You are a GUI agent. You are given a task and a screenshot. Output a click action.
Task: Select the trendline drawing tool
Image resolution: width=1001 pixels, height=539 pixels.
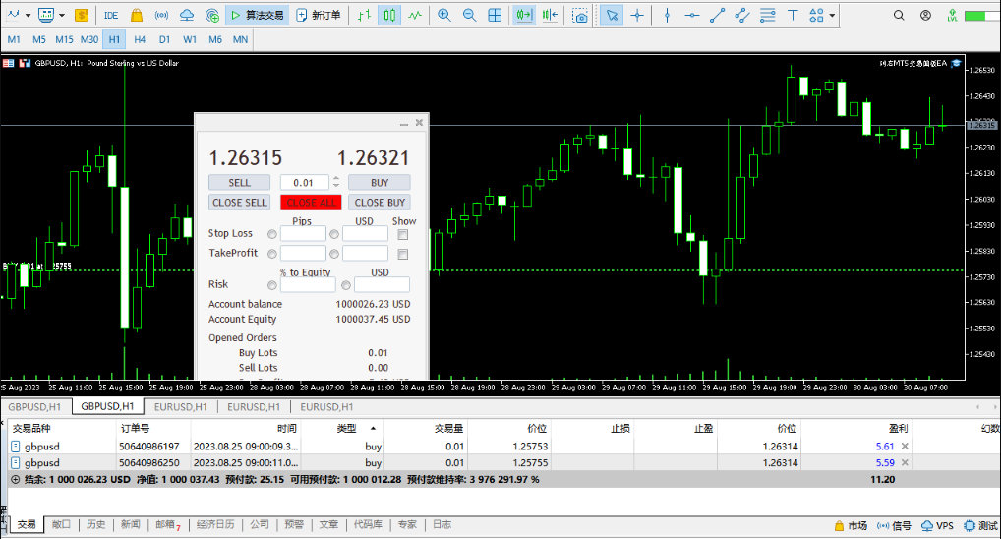click(717, 15)
